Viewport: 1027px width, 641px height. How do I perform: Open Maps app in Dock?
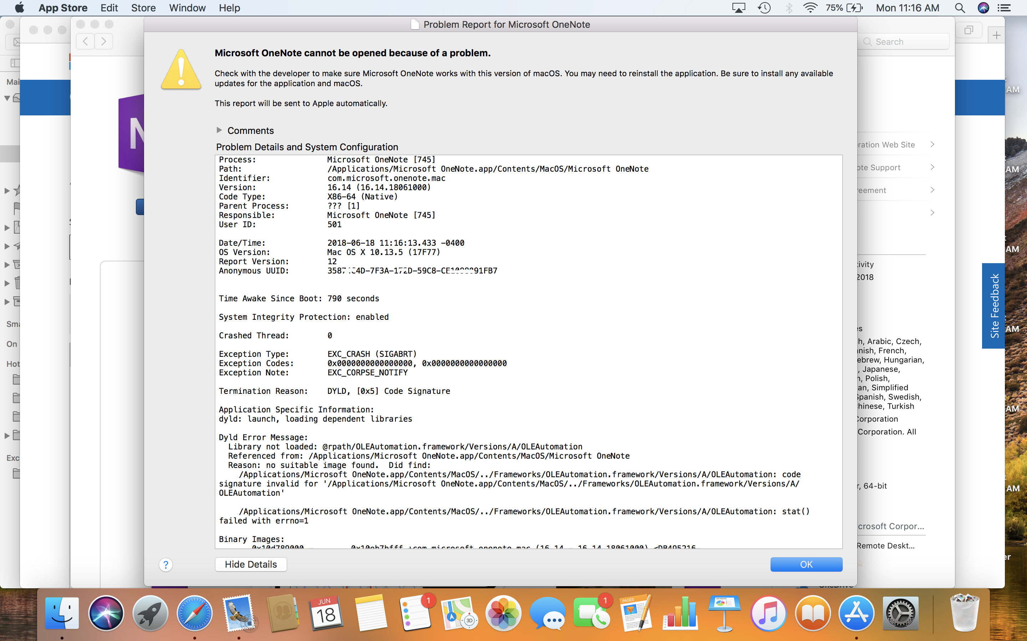[x=460, y=614]
